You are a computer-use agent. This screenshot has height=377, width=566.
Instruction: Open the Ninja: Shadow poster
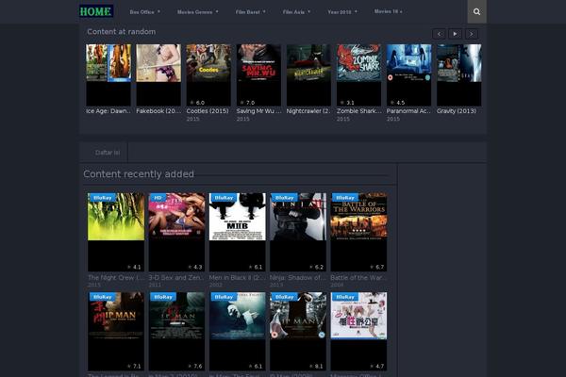click(x=298, y=232)
